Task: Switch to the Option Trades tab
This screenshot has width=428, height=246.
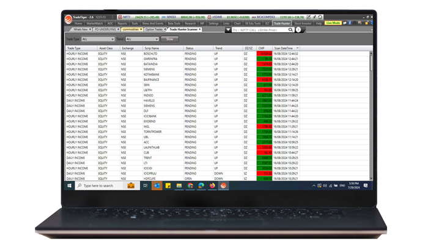Action: 153,29
